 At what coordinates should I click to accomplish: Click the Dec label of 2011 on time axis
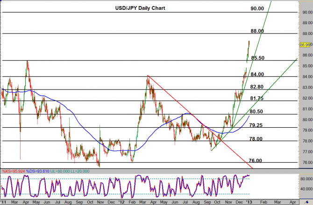(111, 202)
